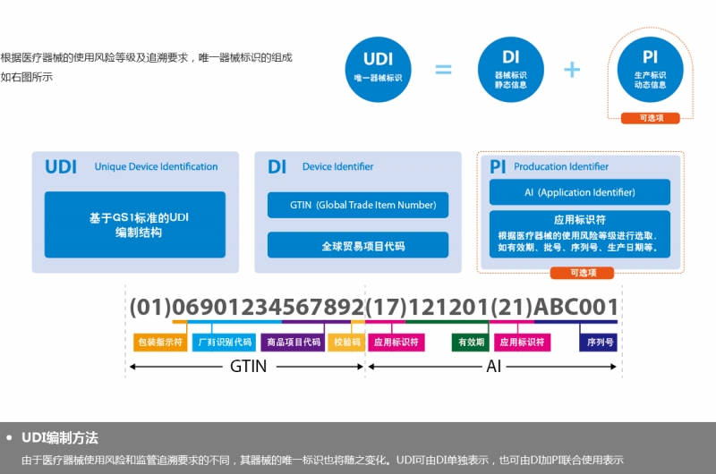This screenshot has width=716, height=474.
Task: Click the green 应用标识符 tag
Action: 396,342
